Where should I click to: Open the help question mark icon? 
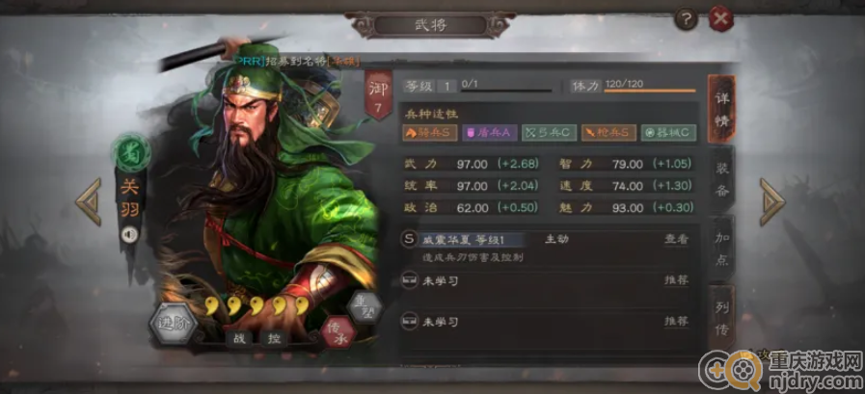pyautogui.click(x=687, y=20)
